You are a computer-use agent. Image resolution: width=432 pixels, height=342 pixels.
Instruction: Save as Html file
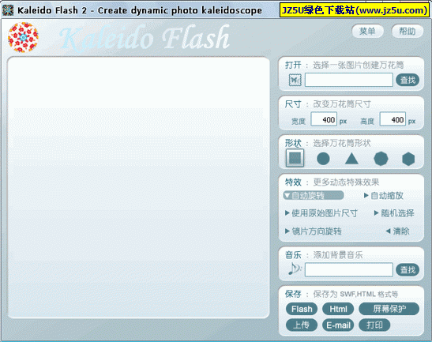point(338,309)
